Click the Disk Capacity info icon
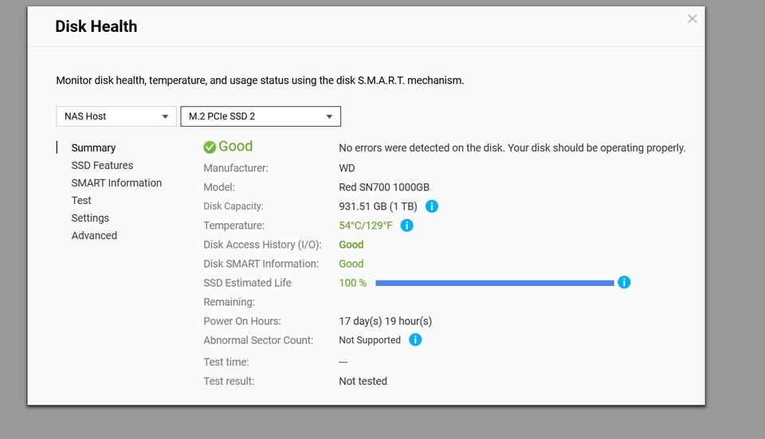 click(x=432, y=206)
